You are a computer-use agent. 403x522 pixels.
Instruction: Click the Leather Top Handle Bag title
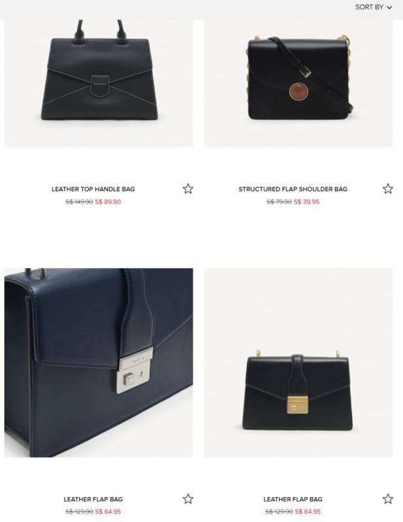coord(93,189)
